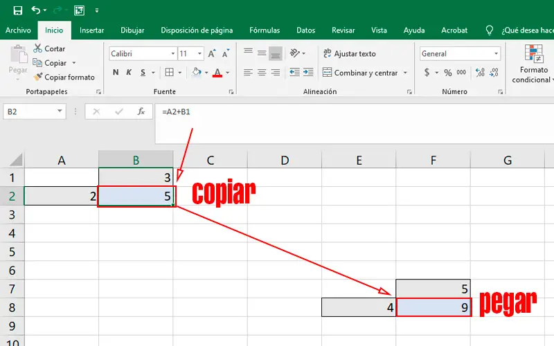Open the Vista tab
The width and height of the screenshot is (554, 346).
click(379, 30)
